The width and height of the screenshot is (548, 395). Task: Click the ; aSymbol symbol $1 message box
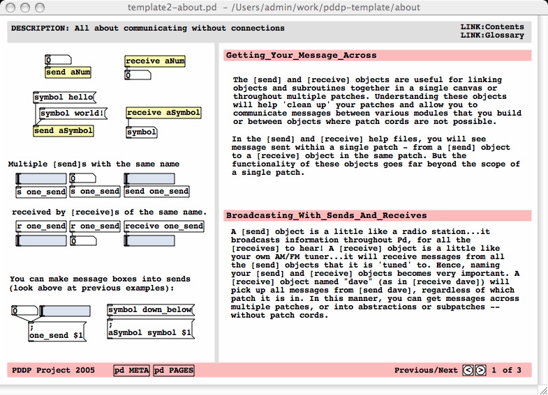151,329
